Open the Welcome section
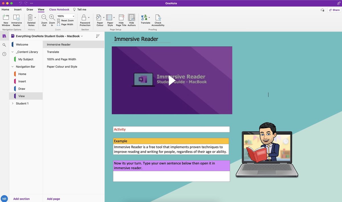The width and height of the screenshot is (342, 202). pyautogui.click(x=26, y=45)
